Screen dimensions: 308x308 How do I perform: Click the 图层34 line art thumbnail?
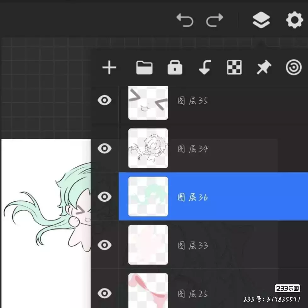[x=148, y=148]
